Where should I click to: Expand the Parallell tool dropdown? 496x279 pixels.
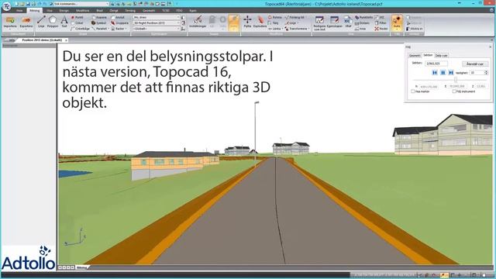(108, 29)
